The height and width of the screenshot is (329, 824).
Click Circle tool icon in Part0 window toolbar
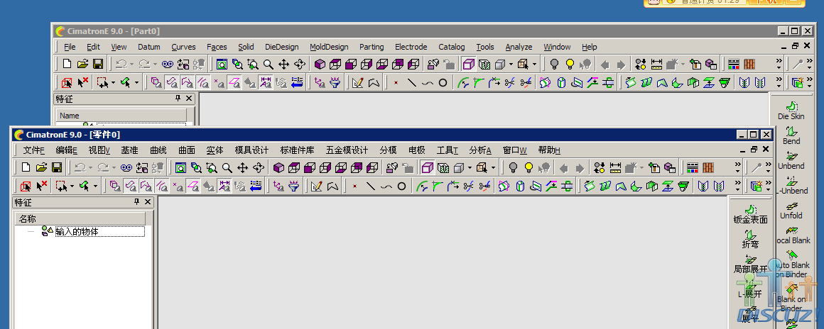tap(443, 82)
